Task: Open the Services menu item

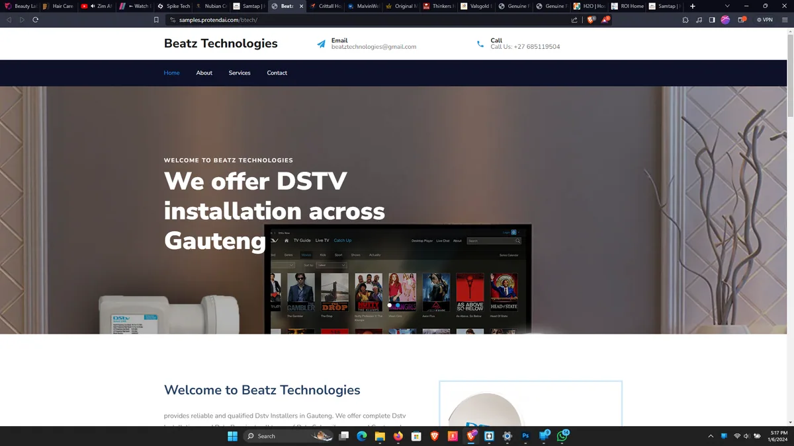Action: pyautogui.click(x=240, y=73)
